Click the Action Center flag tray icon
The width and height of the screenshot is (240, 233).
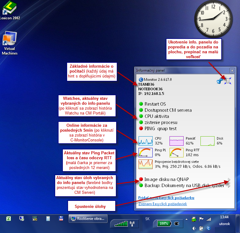click(201, 220)
